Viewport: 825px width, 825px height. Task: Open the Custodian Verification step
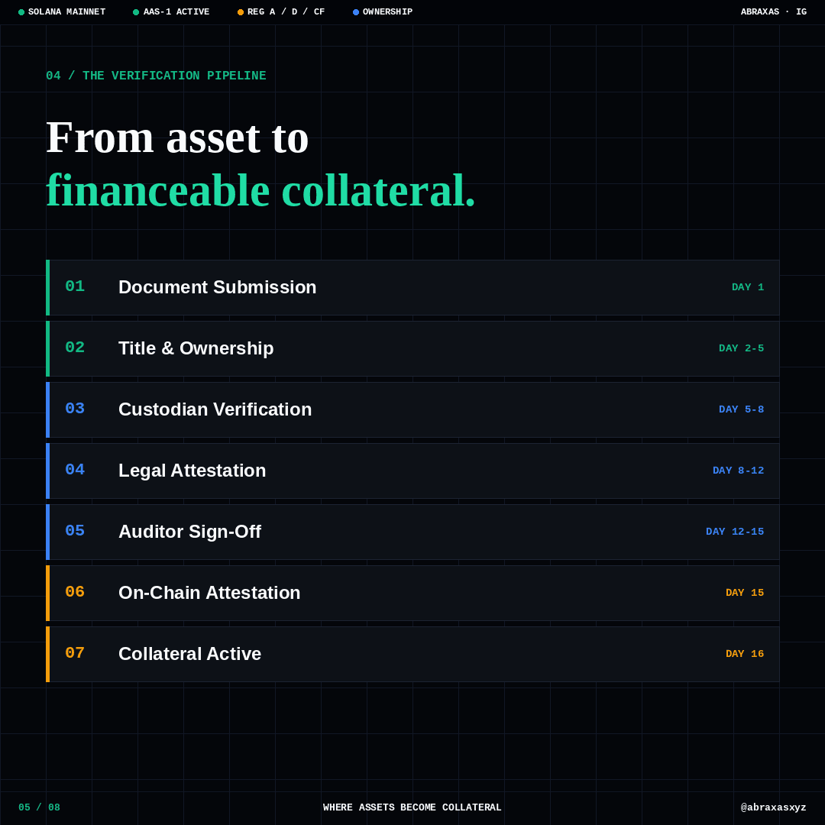point(412,409)
